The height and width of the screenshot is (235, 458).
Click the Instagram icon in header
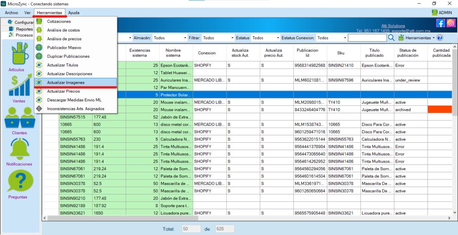tap(451, 23)
